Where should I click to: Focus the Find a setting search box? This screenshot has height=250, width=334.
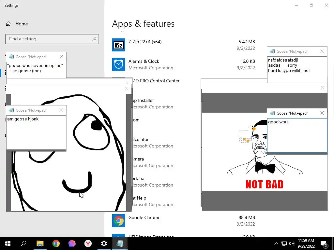[x=52, y=39]
